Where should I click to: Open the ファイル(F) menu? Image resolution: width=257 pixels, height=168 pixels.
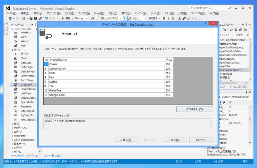(11, 13)
